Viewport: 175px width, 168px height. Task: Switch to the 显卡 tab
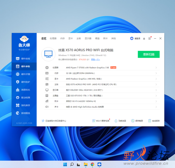click(71, 39)
